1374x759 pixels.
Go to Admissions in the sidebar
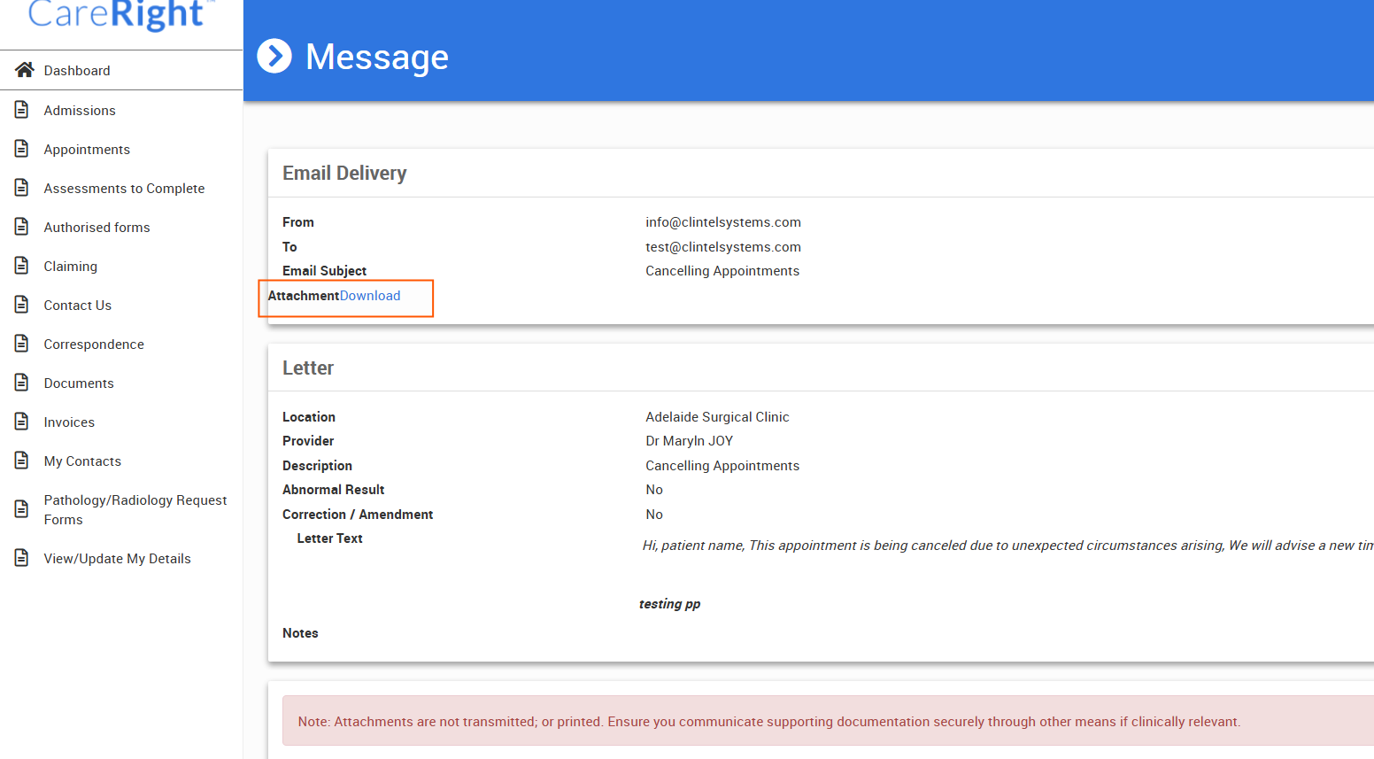[x=80, y=111]
